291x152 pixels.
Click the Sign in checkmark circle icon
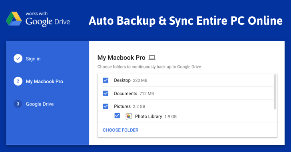18,58
